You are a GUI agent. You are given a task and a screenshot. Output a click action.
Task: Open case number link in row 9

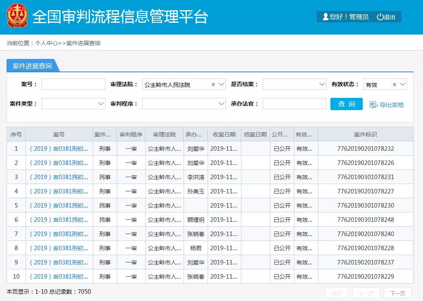(59, 262)
